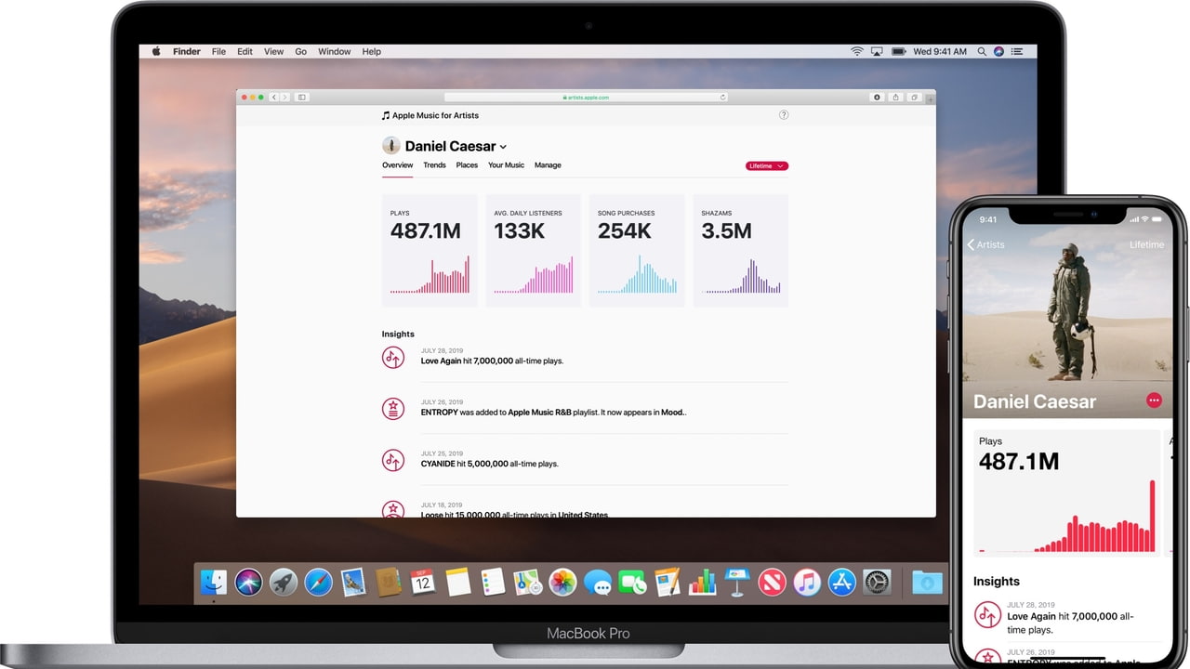Open App Store icon in Dock

[842, 582]
